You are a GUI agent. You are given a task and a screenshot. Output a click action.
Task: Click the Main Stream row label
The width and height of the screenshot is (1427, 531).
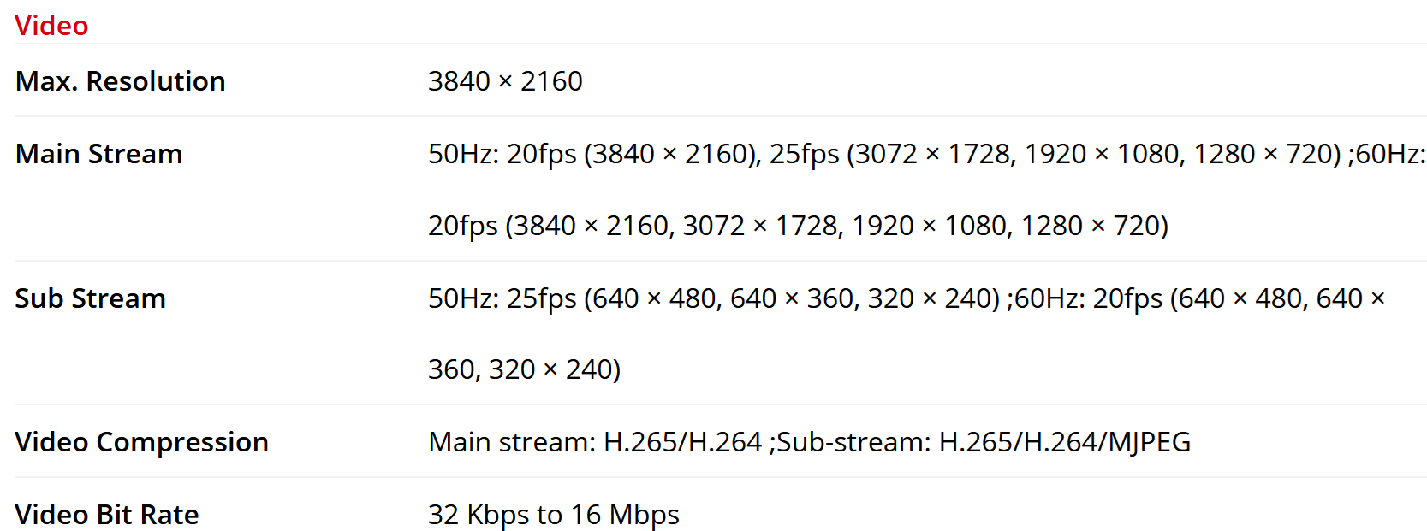point(98,154)
